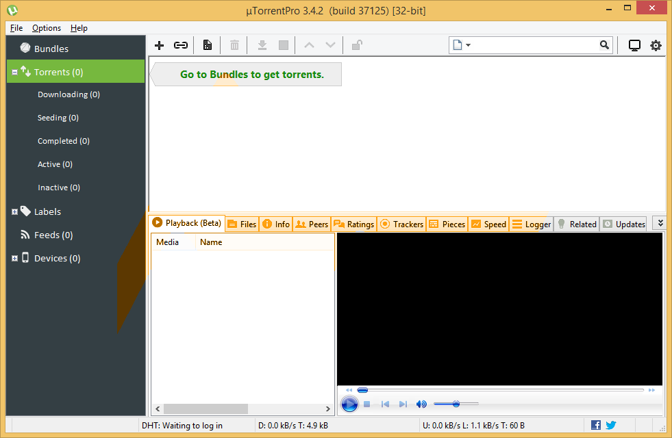Click the detail pane collapse chevron button
The height and width of the screenshot is (438, 672).
pyautogui.click(x=660, y=223)
